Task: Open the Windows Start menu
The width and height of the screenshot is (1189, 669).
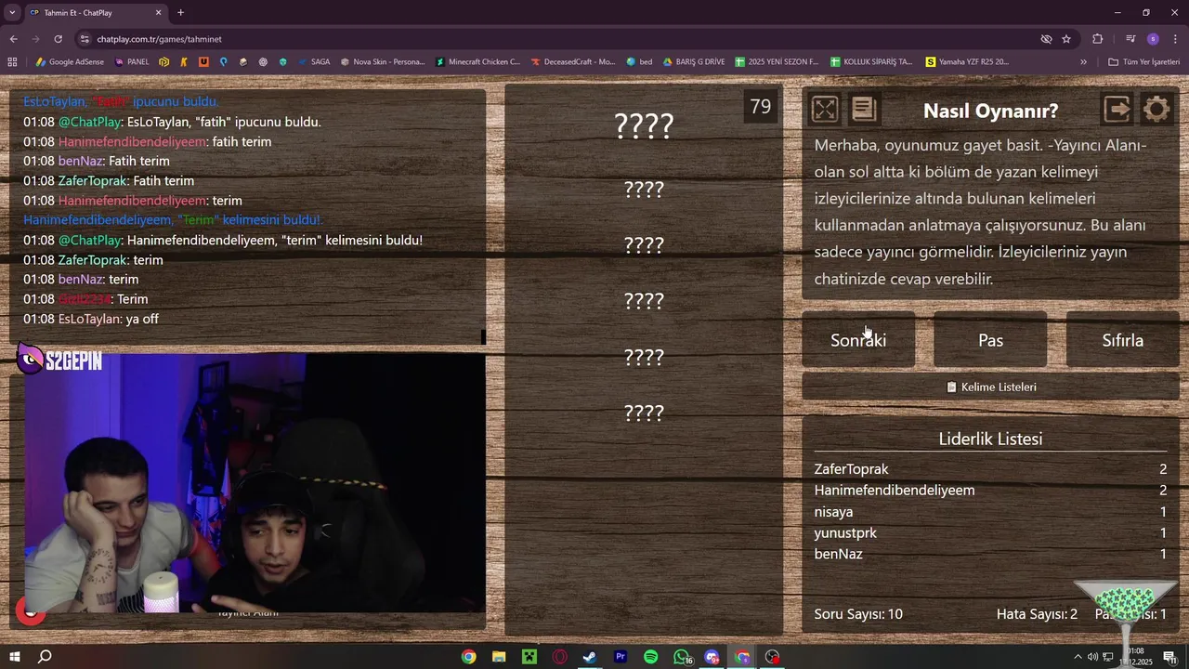Action: click(15, 657)
